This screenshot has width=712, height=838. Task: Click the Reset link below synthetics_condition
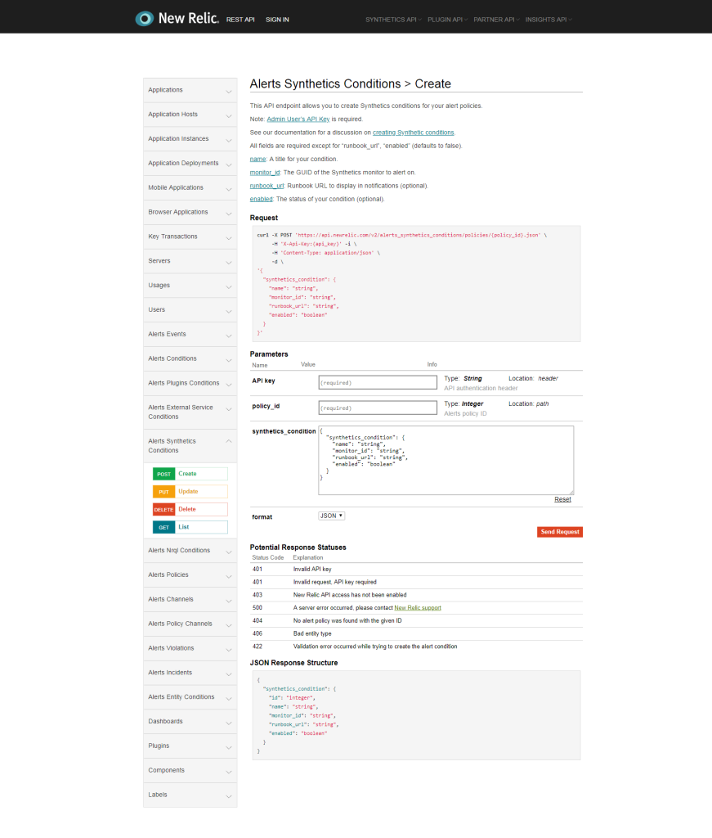pyautogui.click(x=562, y=498)
